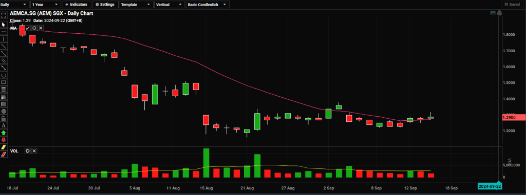Select the rectangle shape drawing tool
This screenshot has height=195, width=526.
4,82
